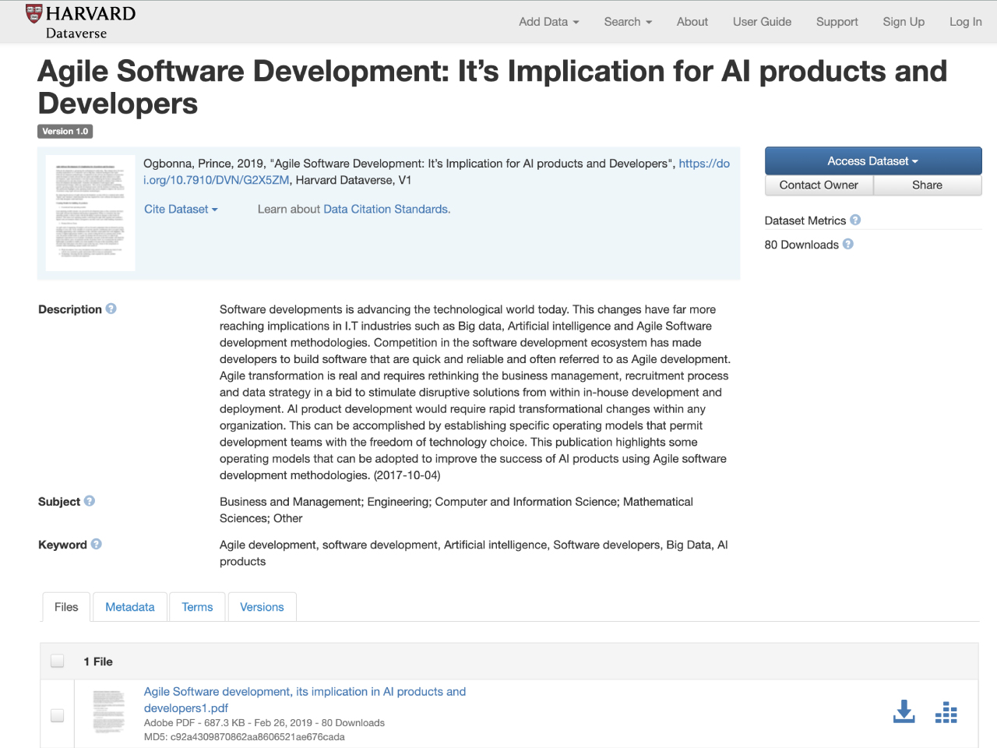Image resolution: width=997 pixels, height=748 pixels.
Task: Open the Add Data dropdown menu
Action: point(549,22)
